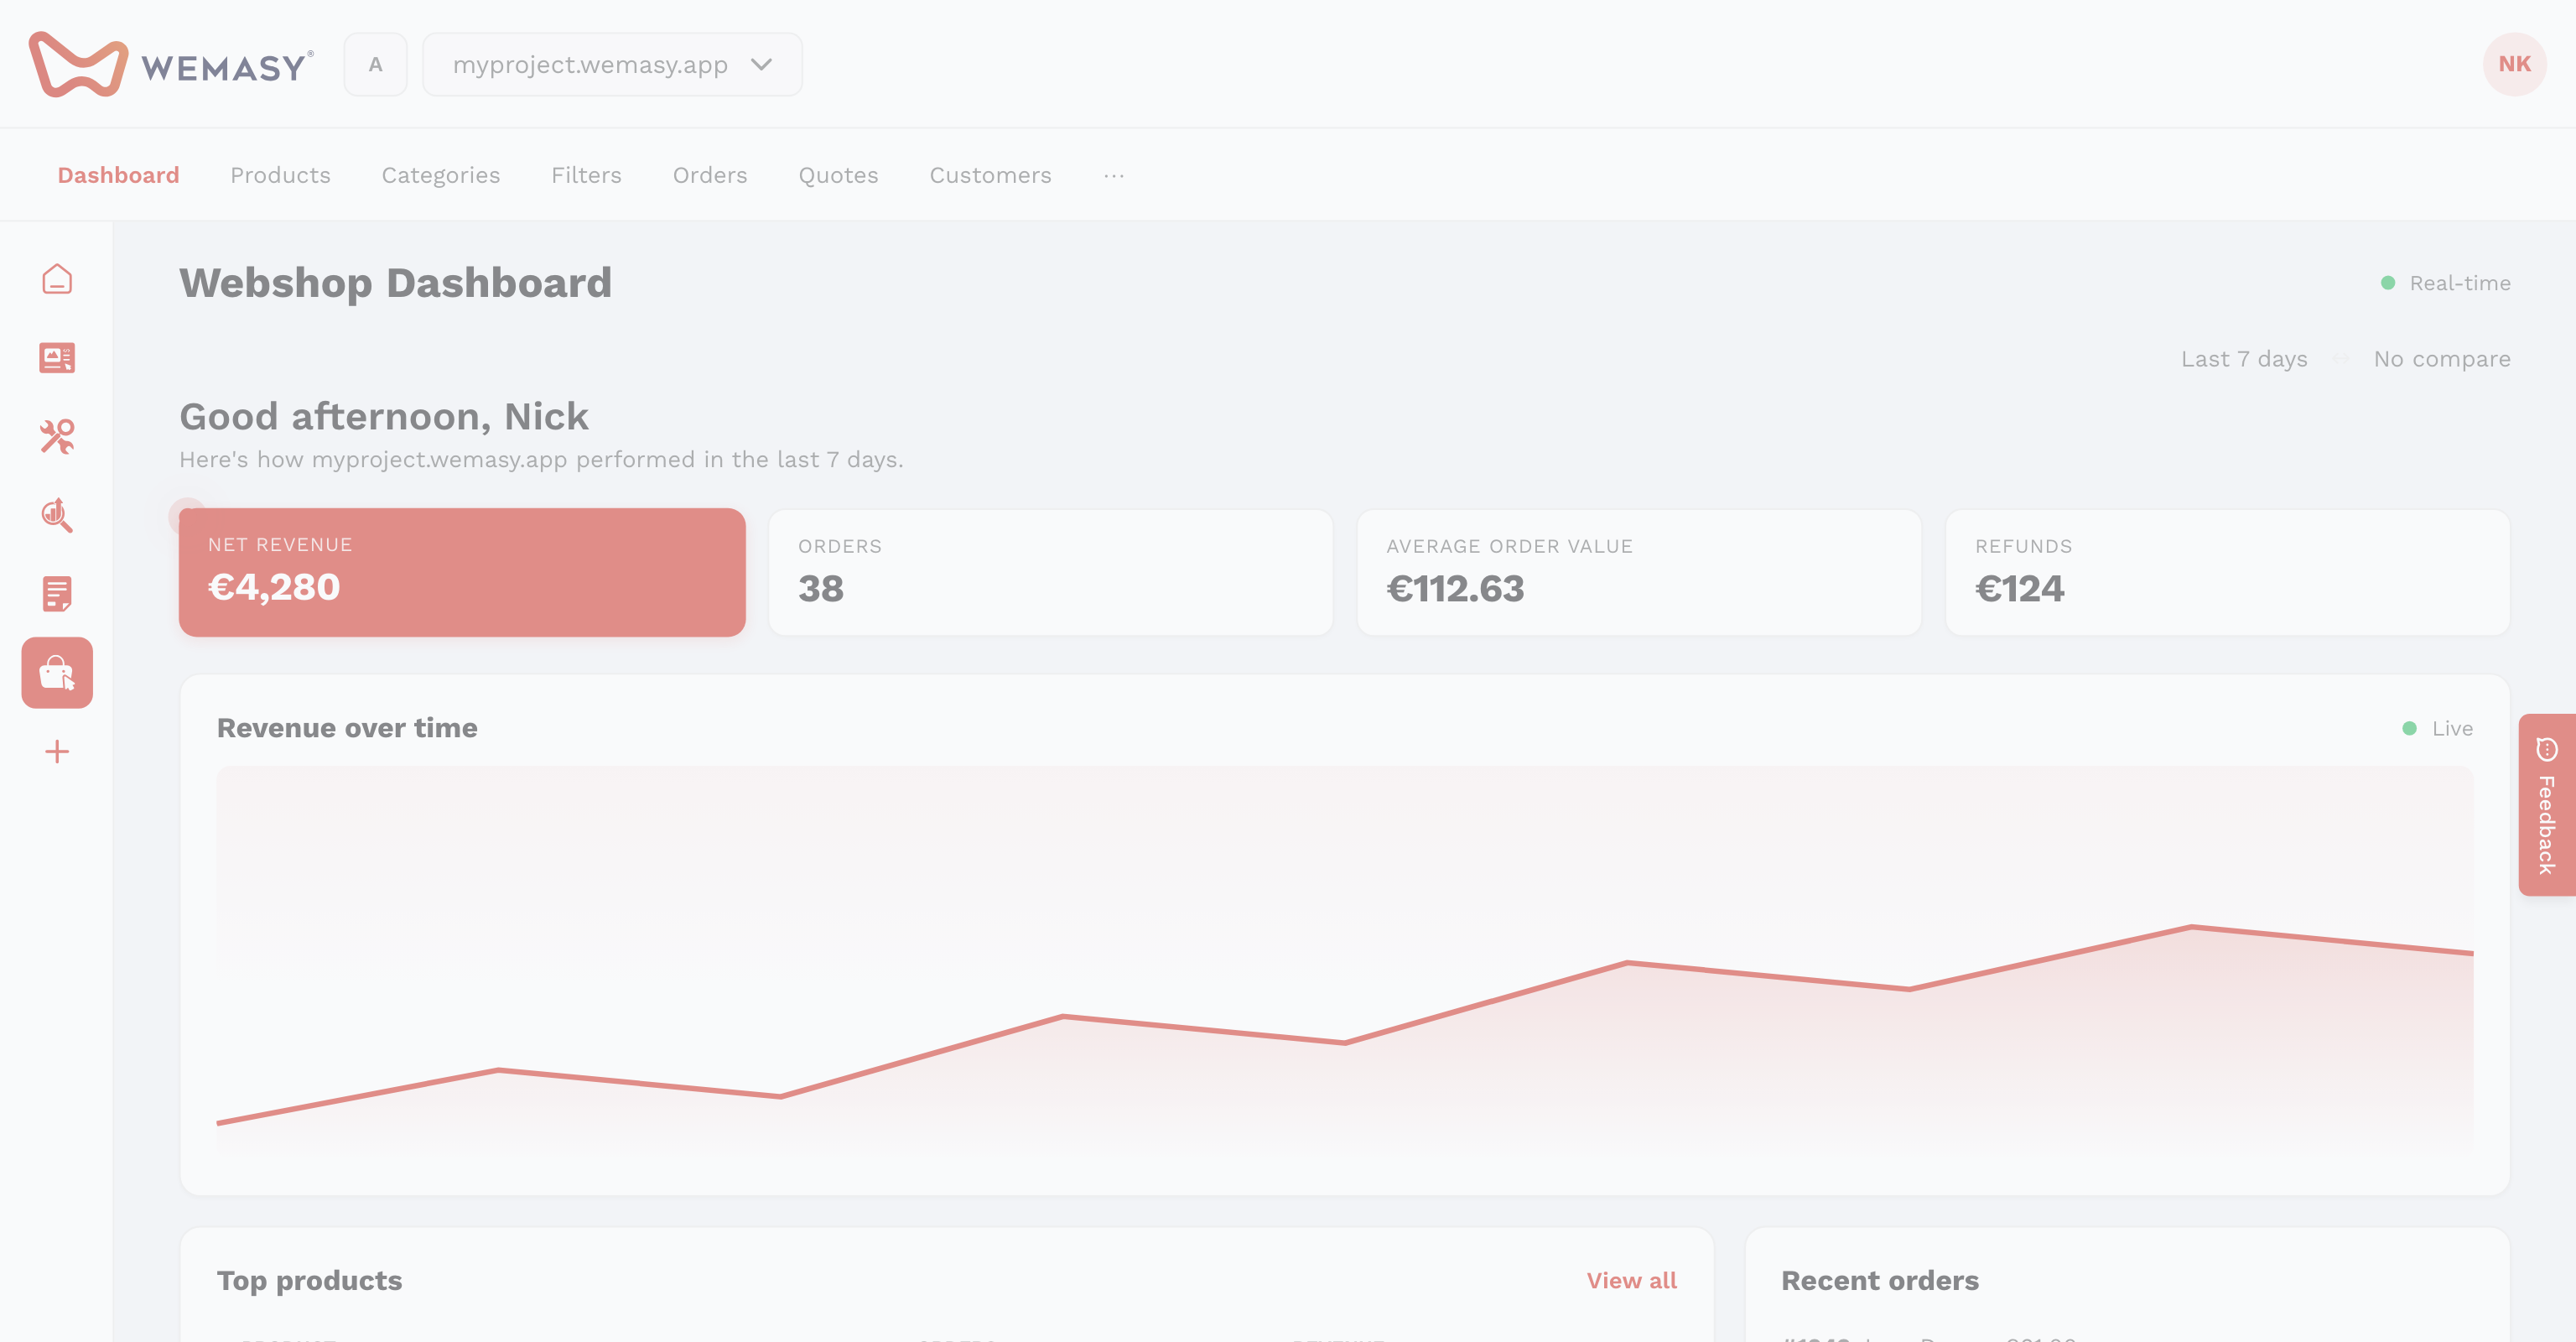
Task: Switch to the Categories tab
Action: click(440, 176)
